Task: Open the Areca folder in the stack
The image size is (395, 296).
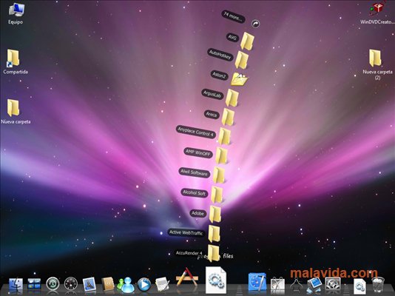Action: point(228,117)
